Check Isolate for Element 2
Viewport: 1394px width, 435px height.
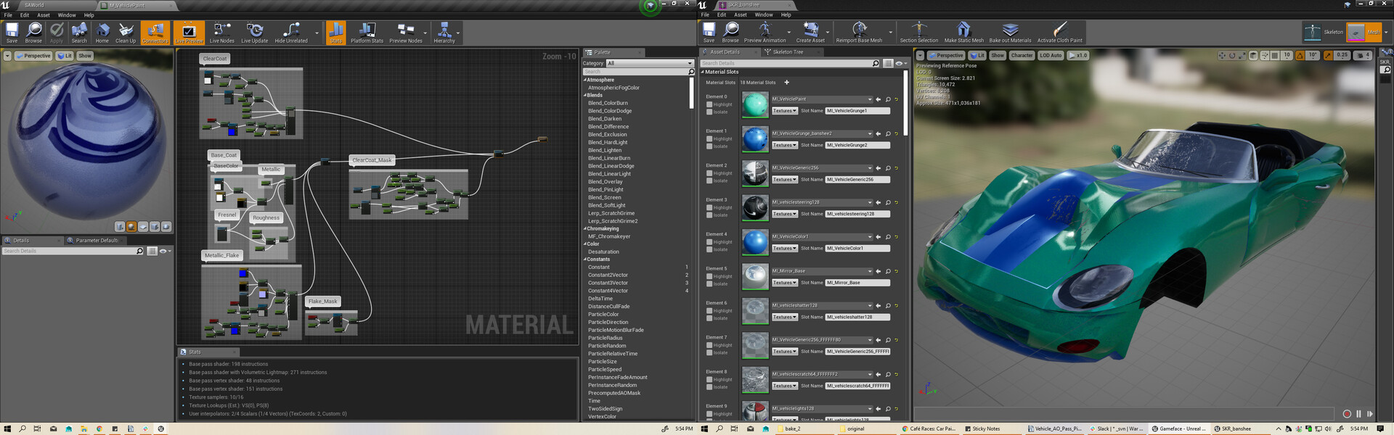coord(709,181)
